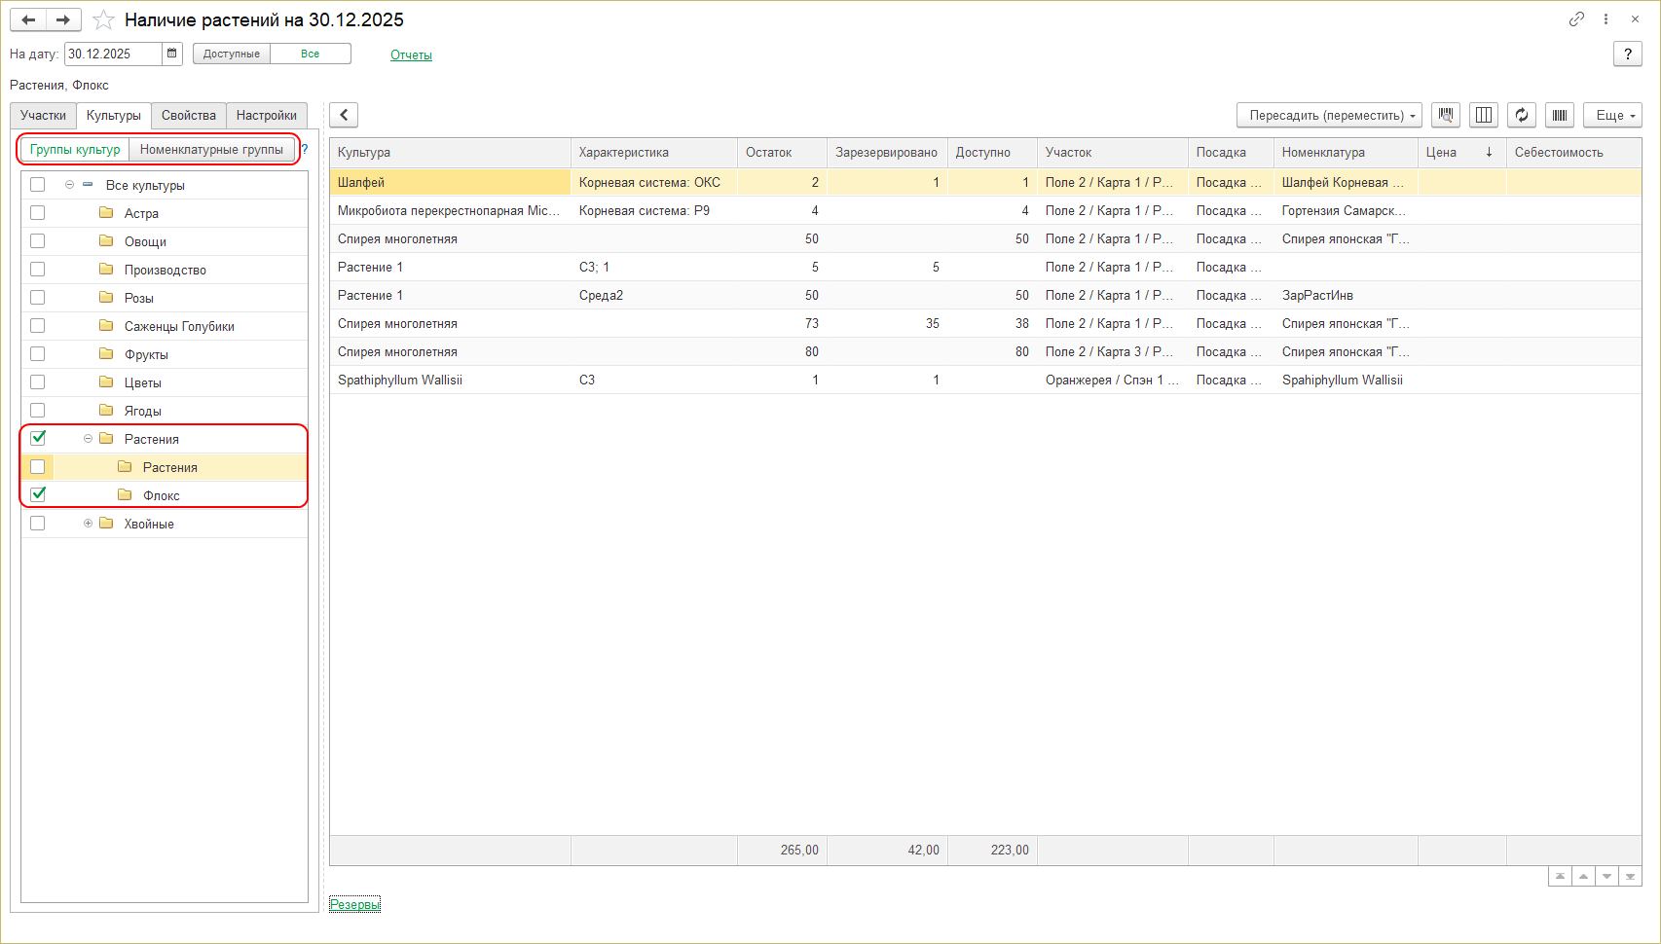Viewport: 1661px width, 944px height.
Task: Open the help question mark button
Action: pos(1627,54)
